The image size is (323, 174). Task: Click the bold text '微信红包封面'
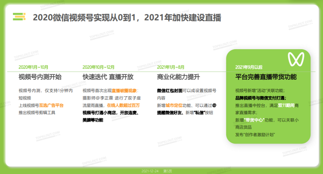[170, 91]
